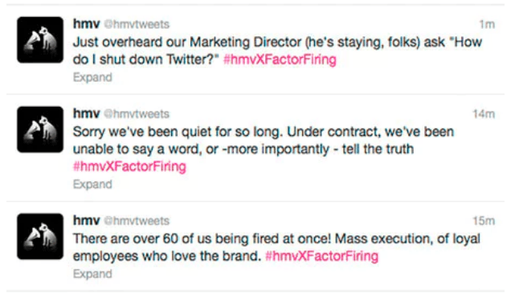
Task: Select hmv avatar next to the 15m tweet
Action: (x=40, y=236)
